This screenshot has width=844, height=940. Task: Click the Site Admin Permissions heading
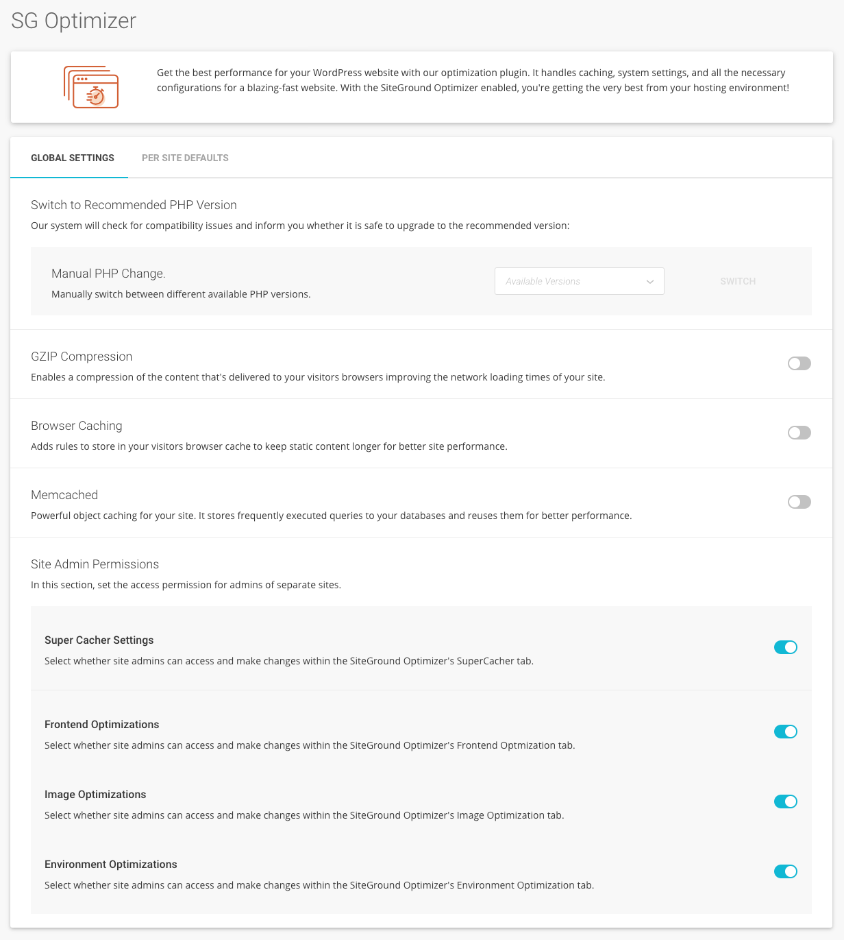point(95,564)
